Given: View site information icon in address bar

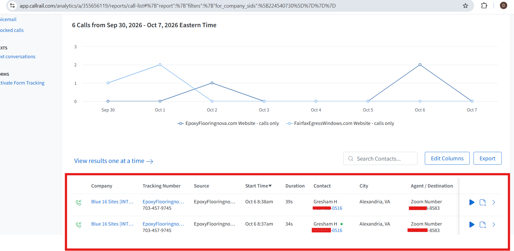Looking at the screenshot, I should pos(12,6).
